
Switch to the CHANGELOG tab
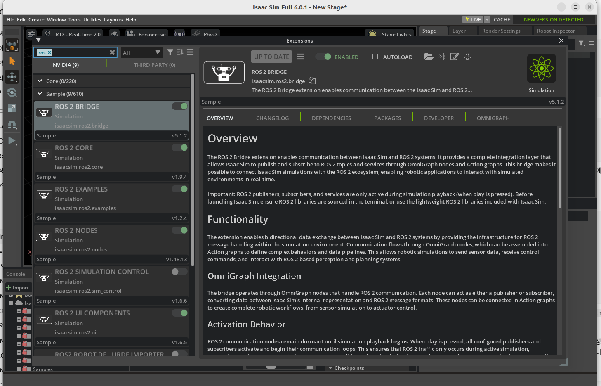(272, 118)
